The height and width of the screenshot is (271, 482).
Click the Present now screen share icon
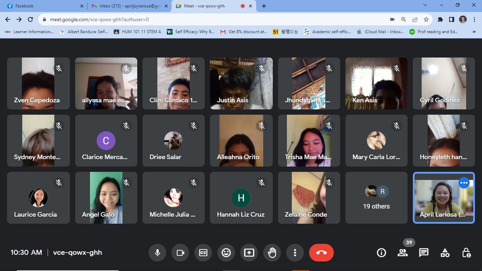tap(249, 253)
